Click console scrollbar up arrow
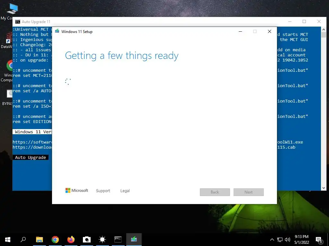Viewport: 329px width, 246px height. (x=324, y=30)
